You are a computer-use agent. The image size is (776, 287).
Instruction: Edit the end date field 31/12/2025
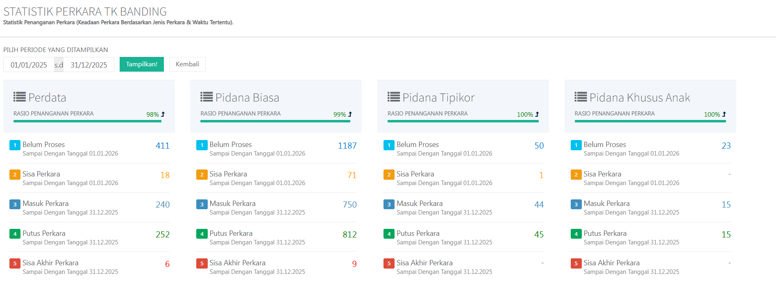(x=88, y=65)
